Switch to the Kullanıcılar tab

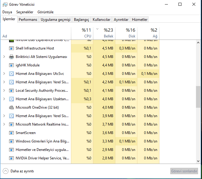point(101,20)
